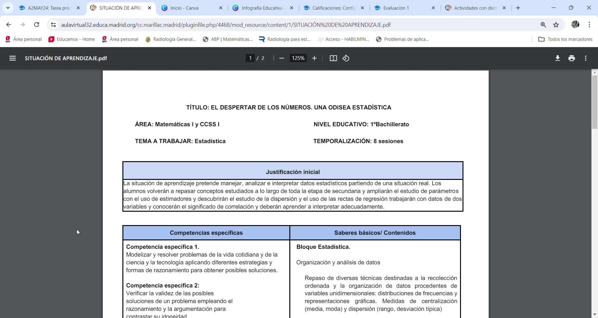Rotate the PDF counterclockwise
The height and width of the screenshot is (318, 598).
346,58
